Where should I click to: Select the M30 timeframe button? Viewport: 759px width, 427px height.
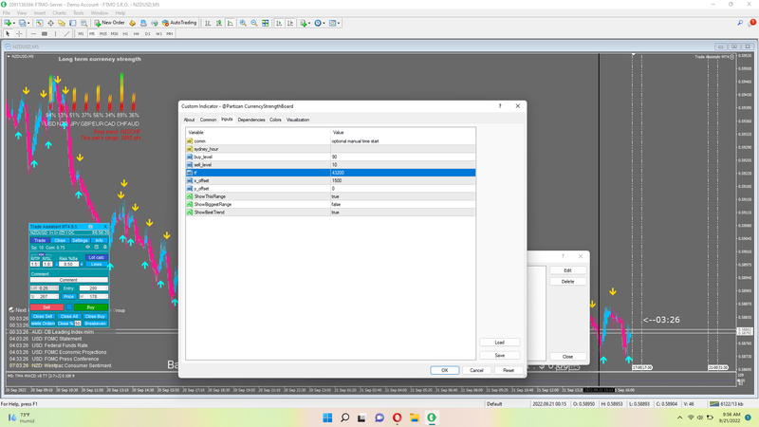point(115,33)
